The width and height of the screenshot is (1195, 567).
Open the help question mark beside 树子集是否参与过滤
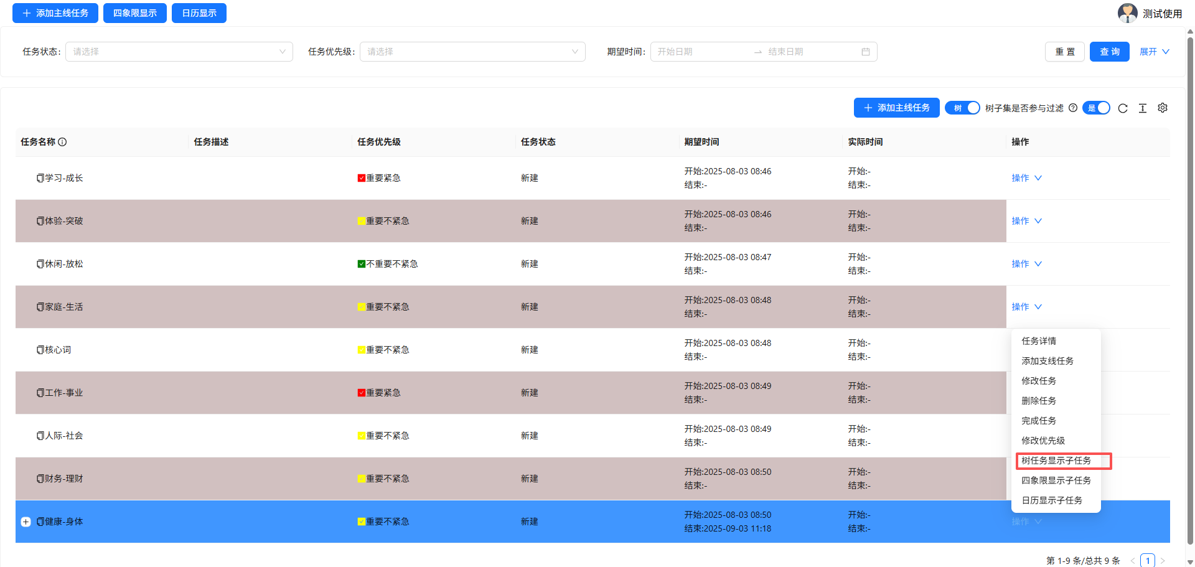click(x=1073, y=108)
